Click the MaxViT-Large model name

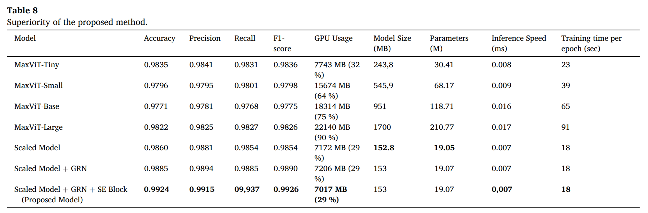(x=38, y=127)
